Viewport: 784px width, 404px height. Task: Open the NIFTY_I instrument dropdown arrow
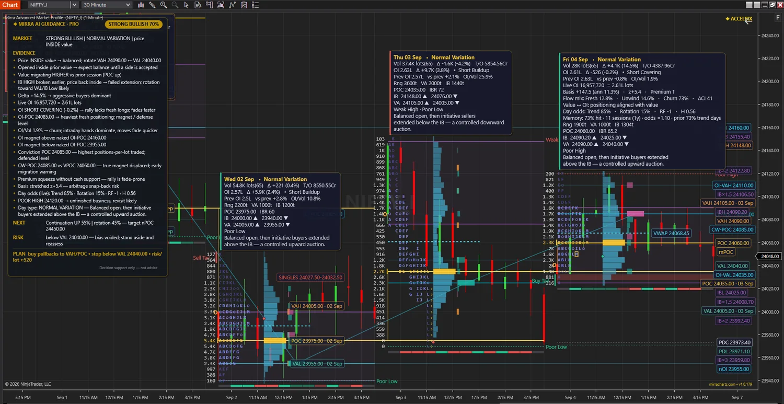[x=74, y=5]
